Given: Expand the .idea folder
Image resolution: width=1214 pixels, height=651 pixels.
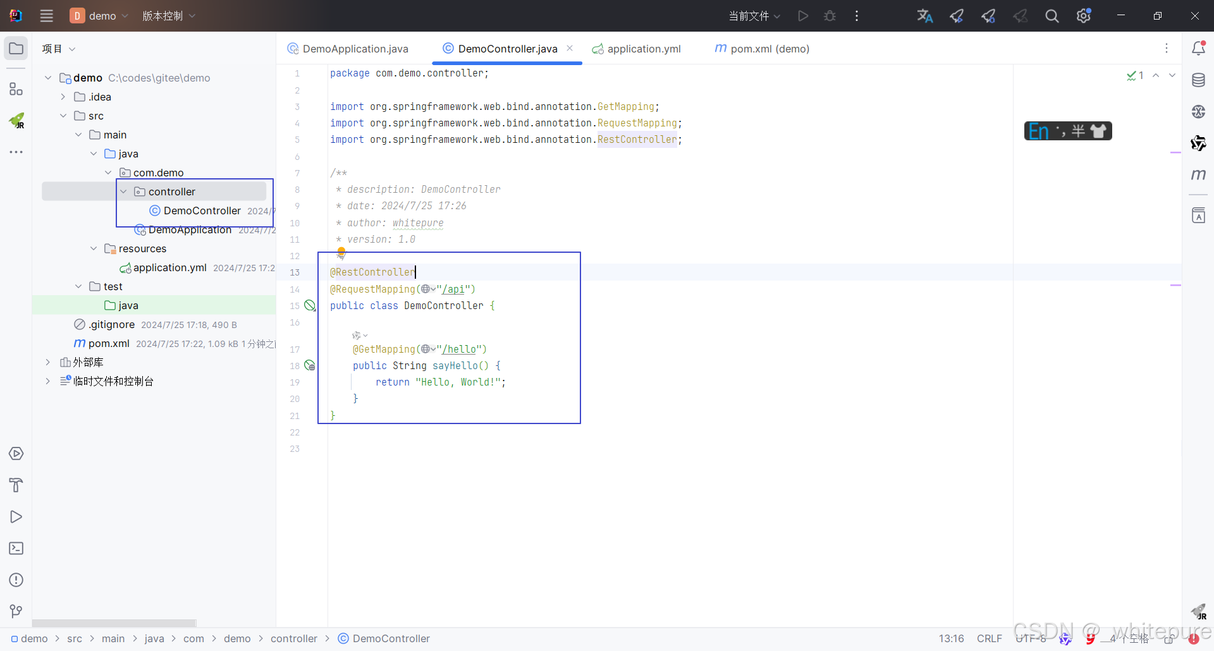Looking at the screenshot, I should click(63, 97).
